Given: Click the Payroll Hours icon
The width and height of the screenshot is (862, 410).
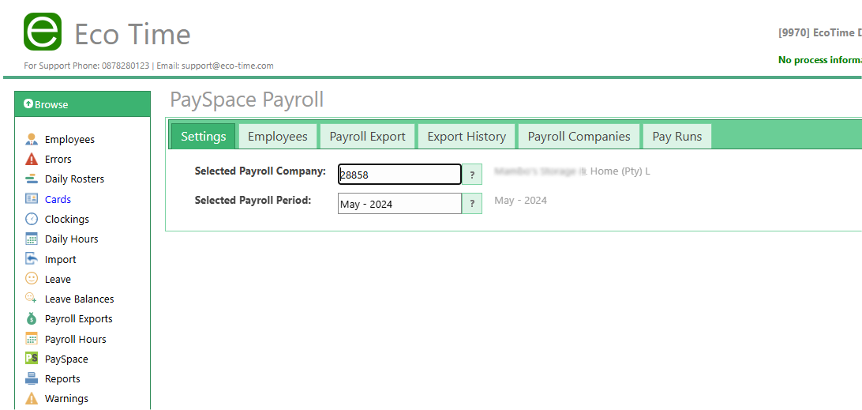Looking at the screenshot, I should (x=32, y=338).
